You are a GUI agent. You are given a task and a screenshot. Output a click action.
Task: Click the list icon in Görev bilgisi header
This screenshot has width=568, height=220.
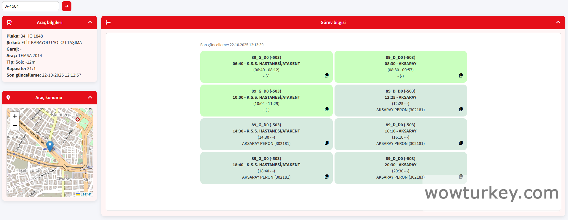[108, 22]
